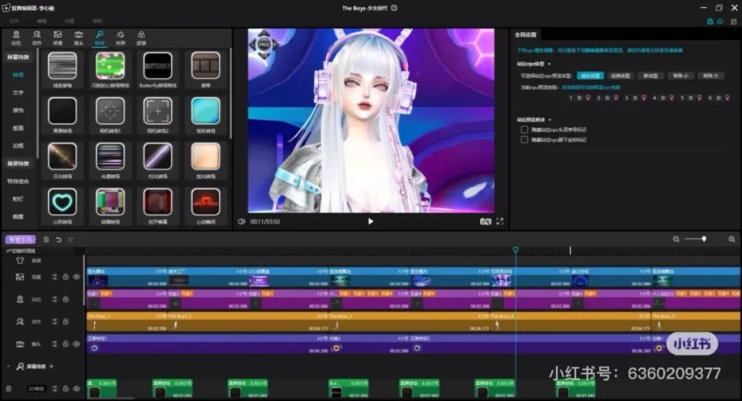Choose the 经典体型 body type button
Screen dimensions: 742x401
[x=620, y=75]
